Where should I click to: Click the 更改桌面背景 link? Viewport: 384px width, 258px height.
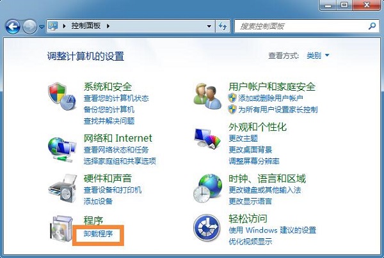pos(250,149)
